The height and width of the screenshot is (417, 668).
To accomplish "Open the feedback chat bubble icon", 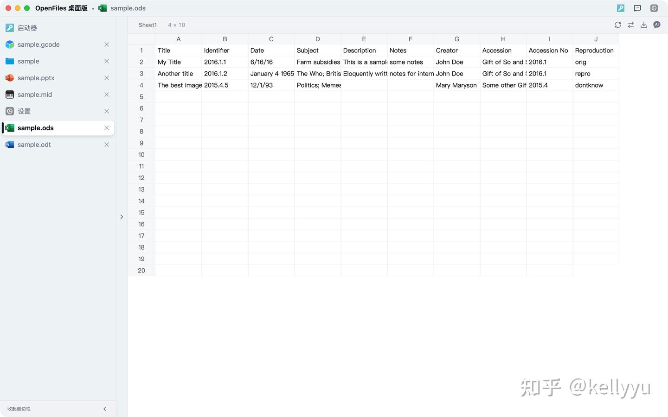I will coord(637,8).
